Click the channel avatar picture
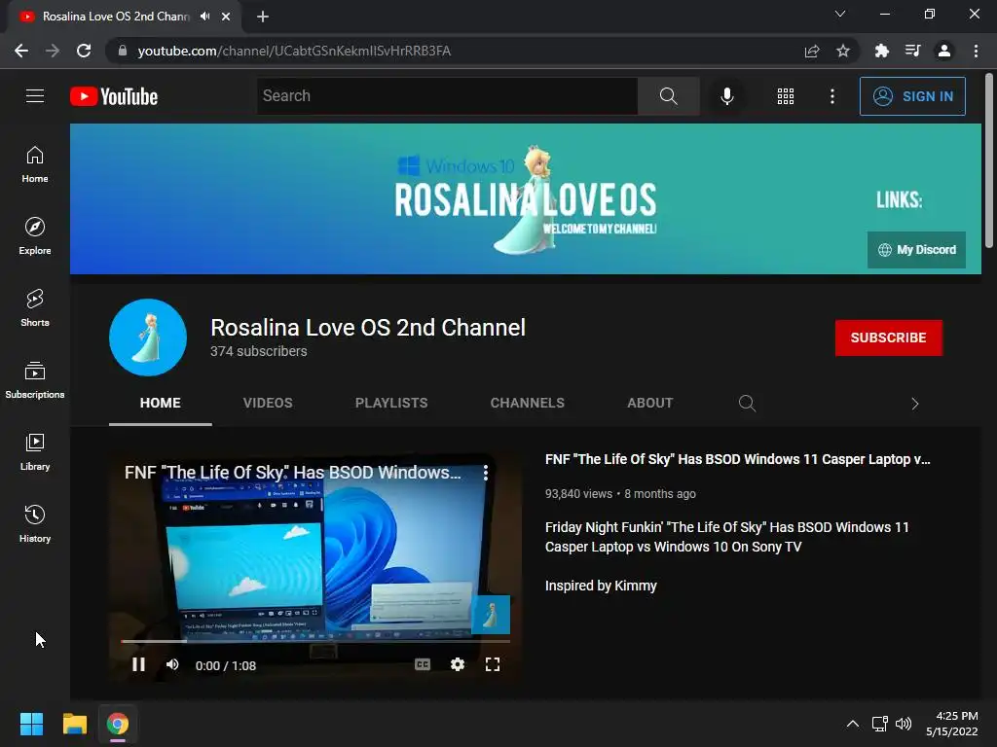Viewport: 997px width, 747px height. click(x=148, y=338)
